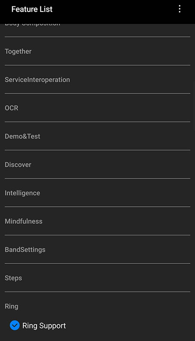
Task: Select the Together feature row
Action: point(97,51)
